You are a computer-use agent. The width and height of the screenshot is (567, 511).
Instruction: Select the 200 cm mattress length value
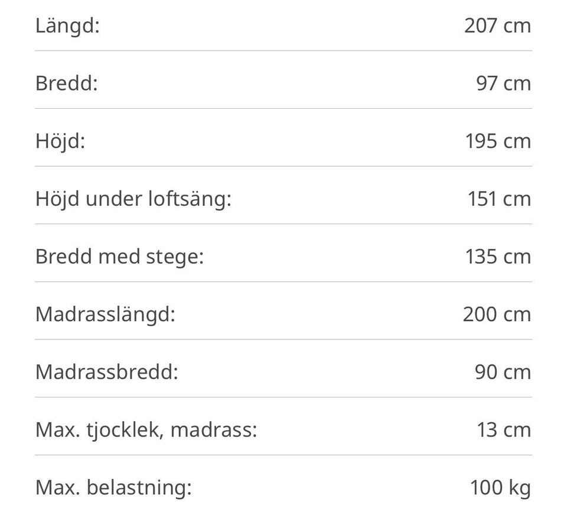click(497, 314)
